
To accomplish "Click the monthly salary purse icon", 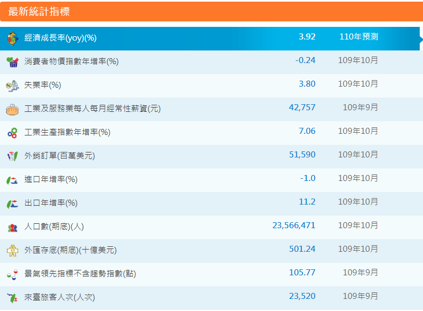I will point(12,109).
